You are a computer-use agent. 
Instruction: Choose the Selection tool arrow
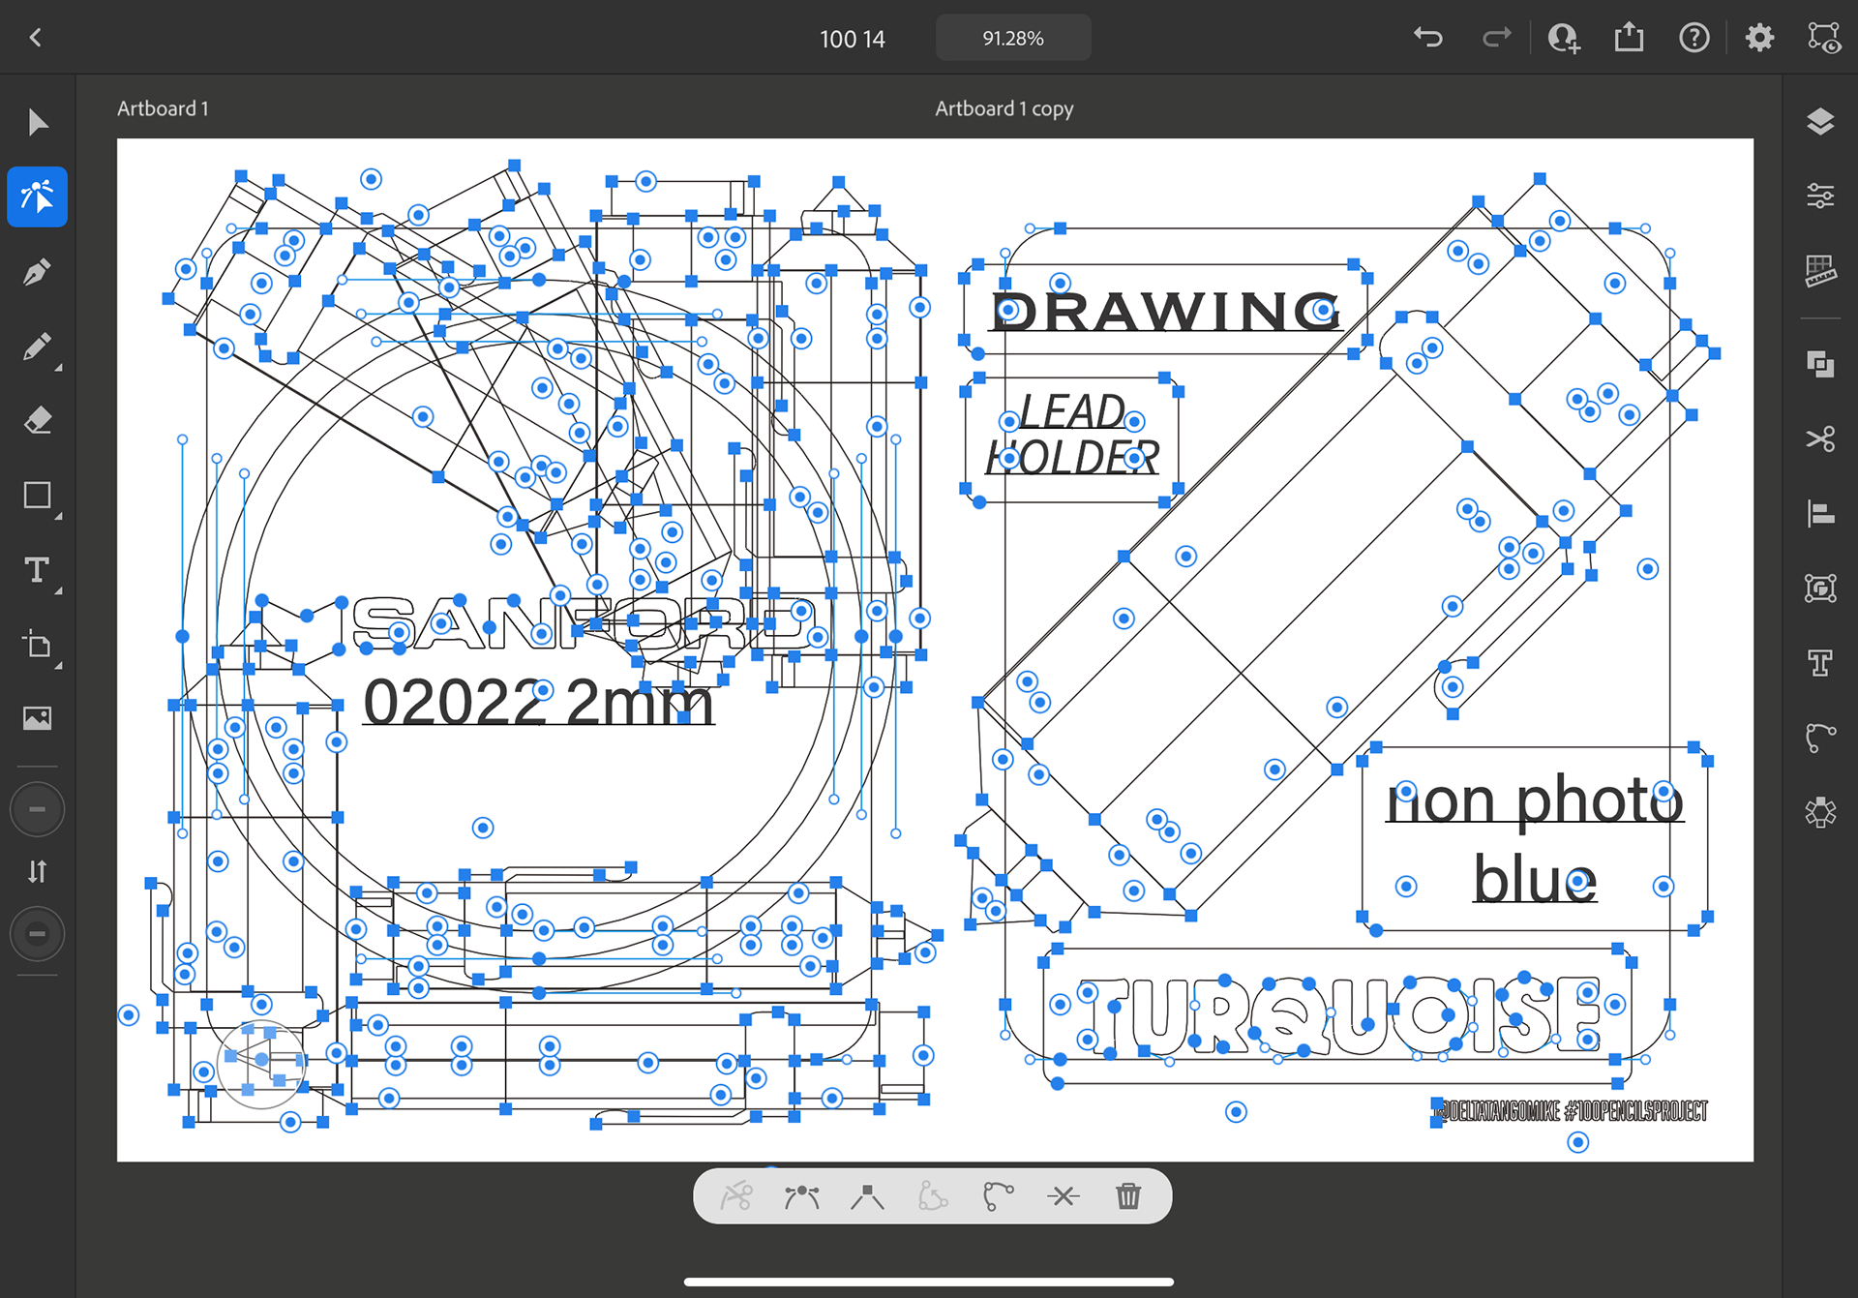click(x=38, y=123)
